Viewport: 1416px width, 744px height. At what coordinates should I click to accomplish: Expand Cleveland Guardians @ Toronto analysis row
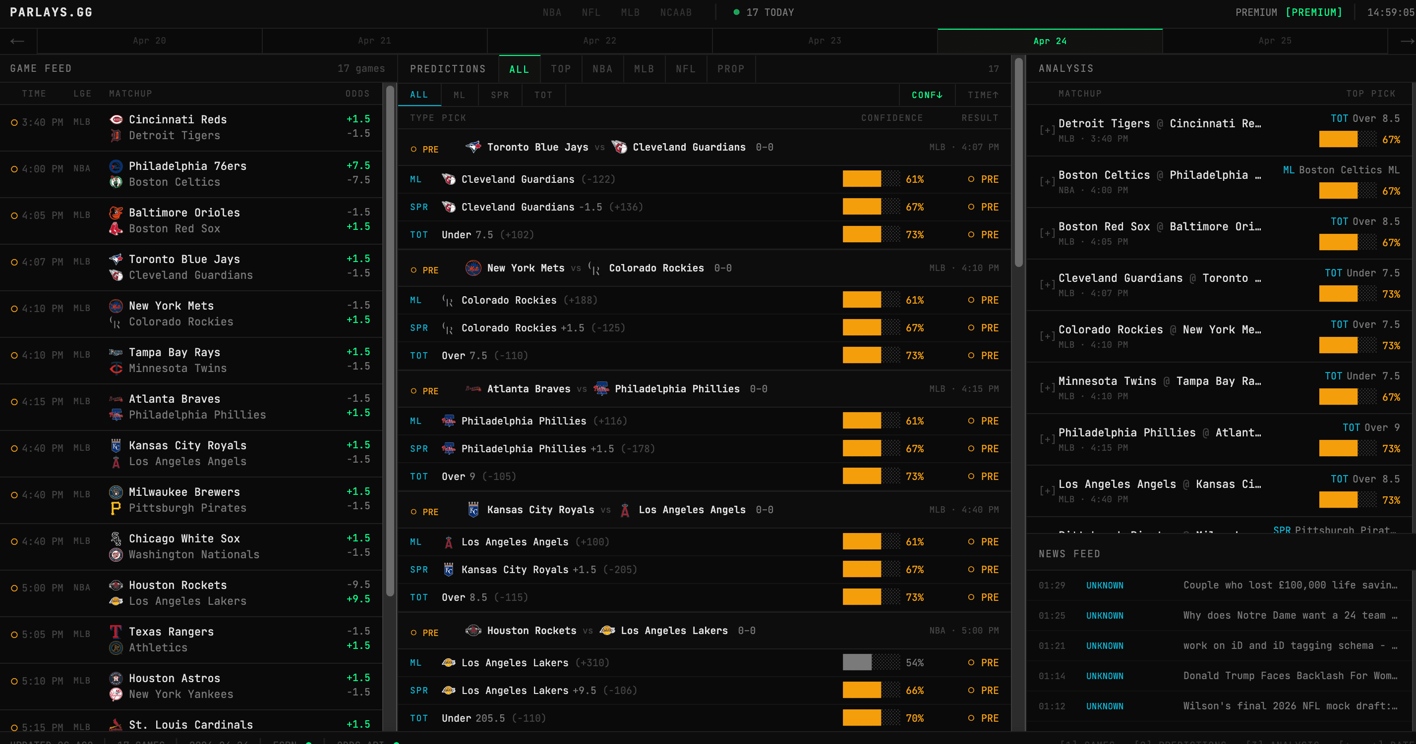(x=1047, y=285)
